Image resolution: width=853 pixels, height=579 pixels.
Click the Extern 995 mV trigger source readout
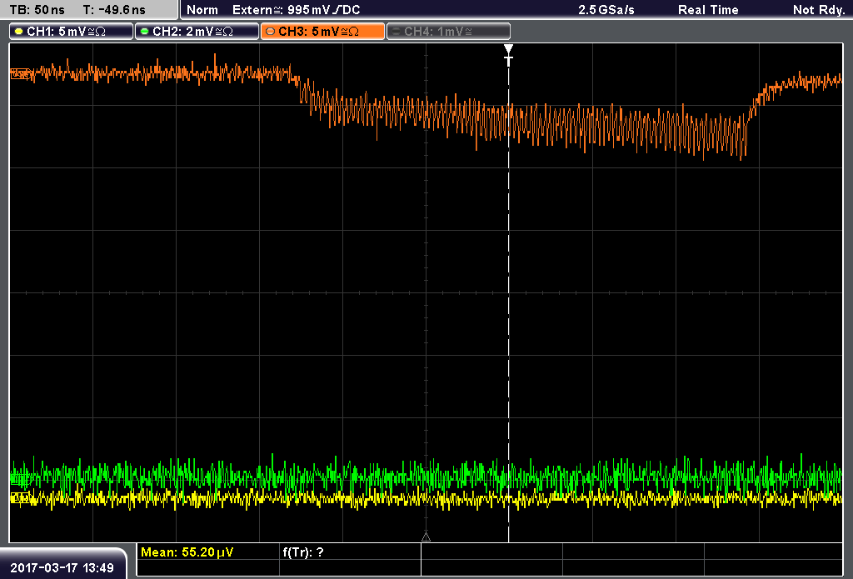(x=296, y=10)
